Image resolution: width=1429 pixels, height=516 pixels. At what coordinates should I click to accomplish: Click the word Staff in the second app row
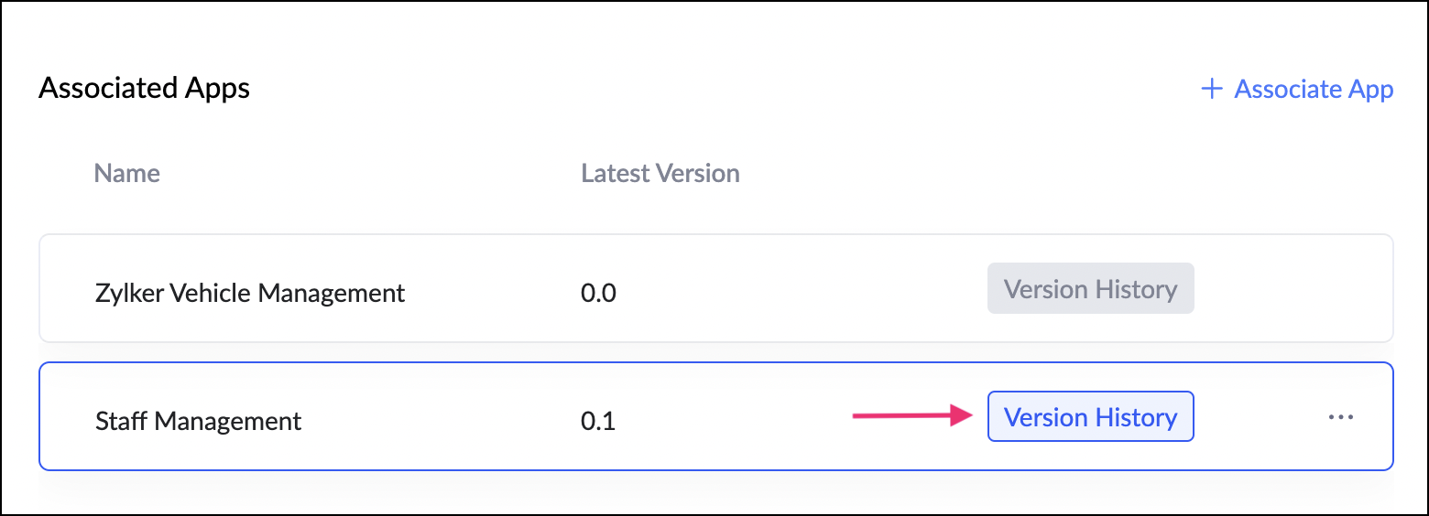(x=122, y=421)
